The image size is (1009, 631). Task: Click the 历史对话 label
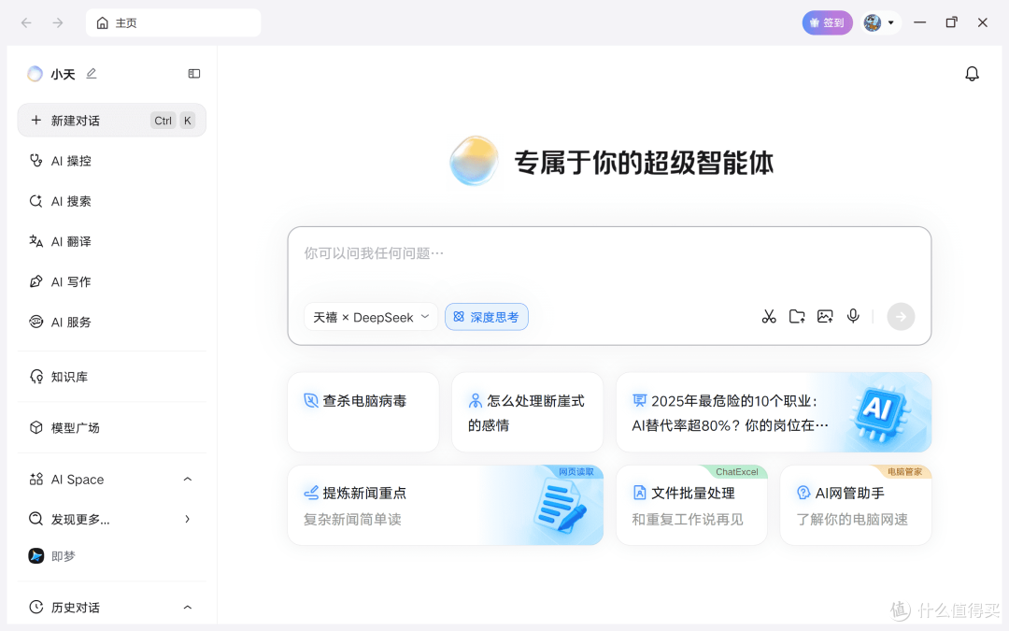coord(76,608)
